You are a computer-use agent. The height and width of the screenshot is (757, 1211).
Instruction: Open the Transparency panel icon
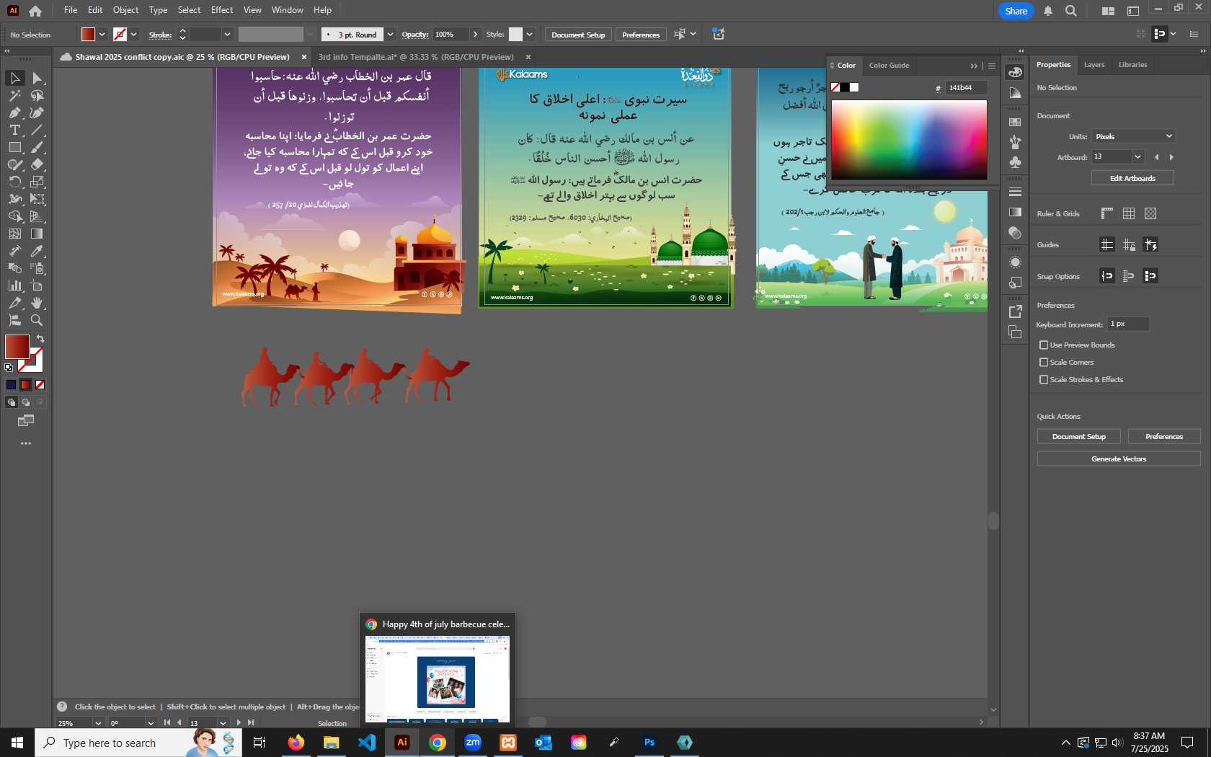(1015, 233)
